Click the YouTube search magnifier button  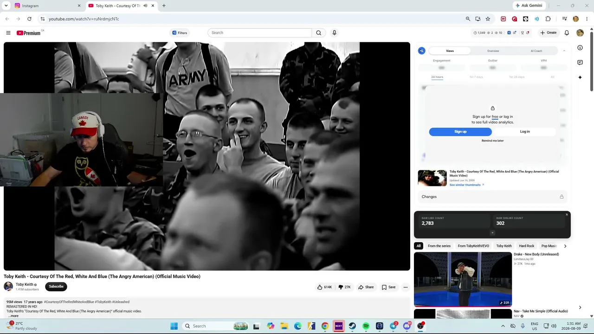click(x=318, y=32)
